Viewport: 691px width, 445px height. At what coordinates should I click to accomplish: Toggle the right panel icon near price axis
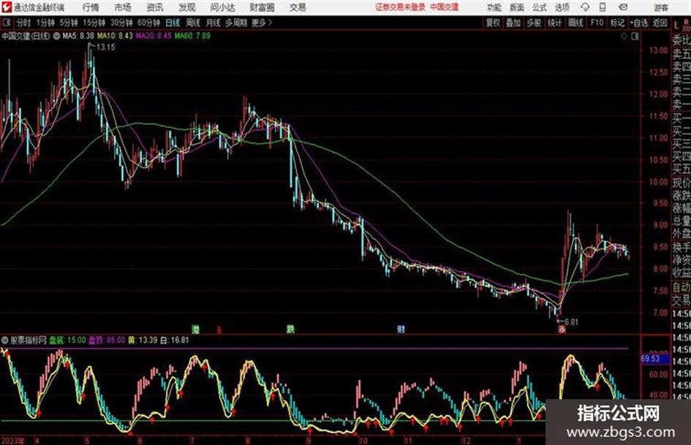coord(635,37)
